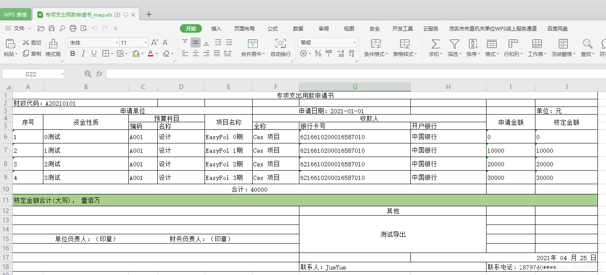This screenshot has width=606, height=275.
Task: Open the 文件 file menu
Action: 19,28
